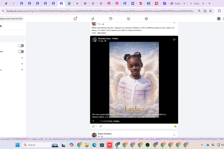Like the Brandon Knox video post

93,126
